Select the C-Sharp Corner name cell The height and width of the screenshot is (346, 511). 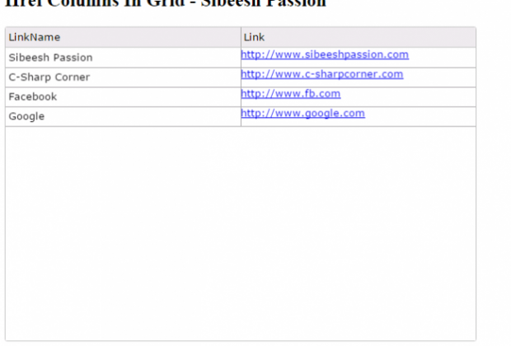click(x=49, y=77)
